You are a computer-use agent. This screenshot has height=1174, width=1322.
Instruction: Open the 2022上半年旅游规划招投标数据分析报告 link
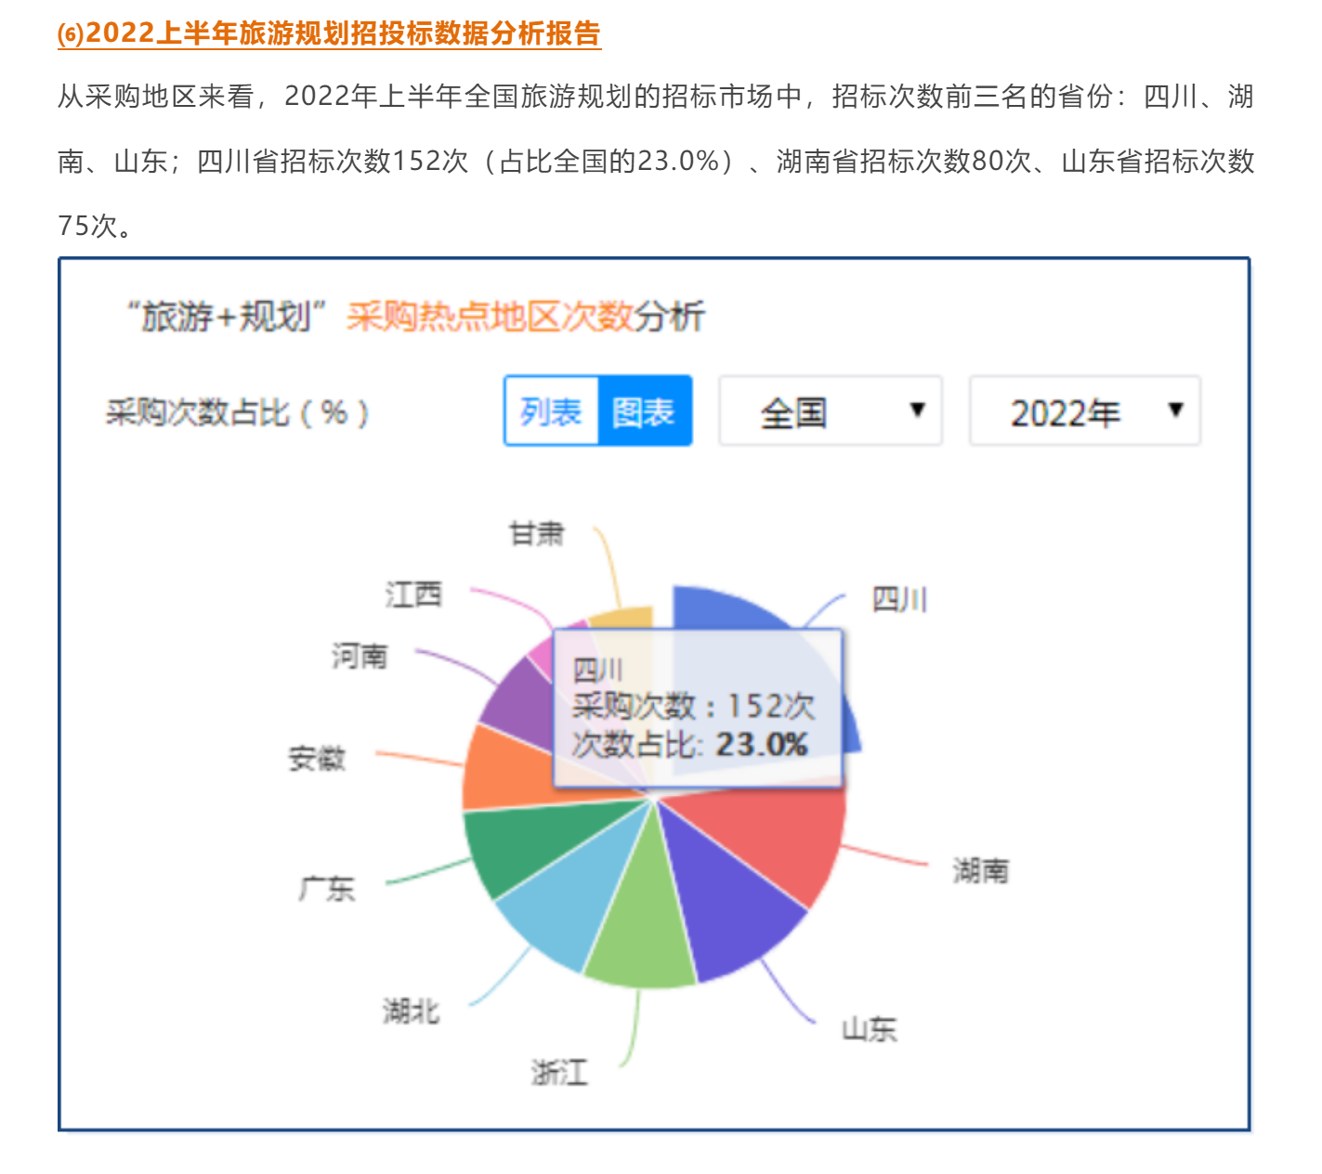pos(329,33)
